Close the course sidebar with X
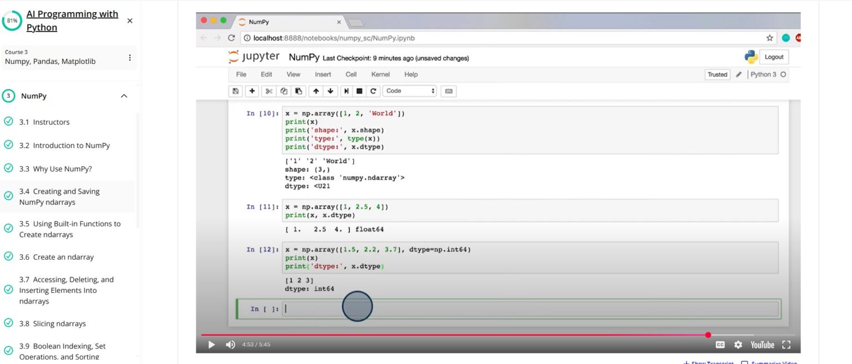852x364 pixels. (130, 21)
